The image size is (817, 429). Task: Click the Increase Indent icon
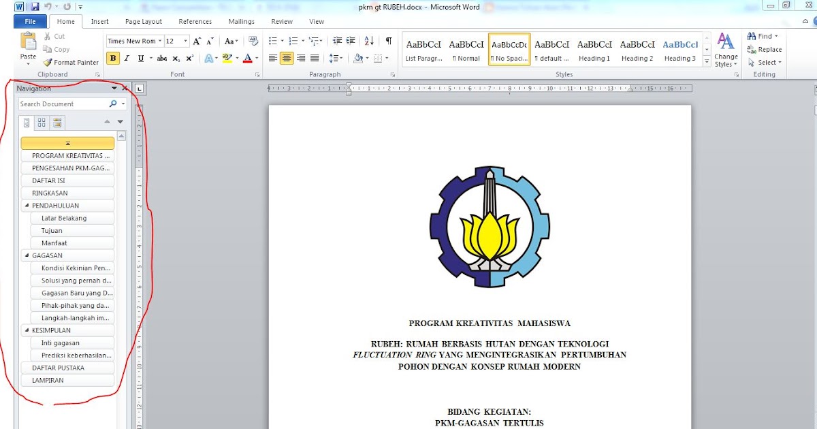351,41
